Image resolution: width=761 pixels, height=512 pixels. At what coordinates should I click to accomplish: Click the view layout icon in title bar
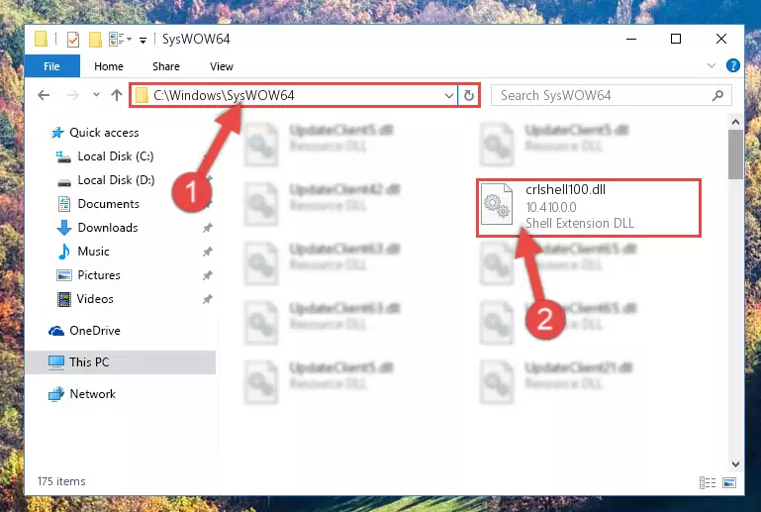117,39
